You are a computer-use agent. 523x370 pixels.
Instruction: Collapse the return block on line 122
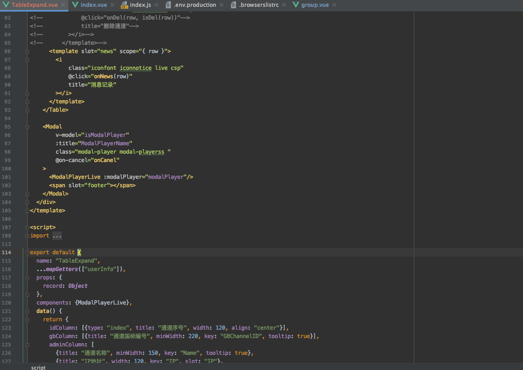(27, 320)
